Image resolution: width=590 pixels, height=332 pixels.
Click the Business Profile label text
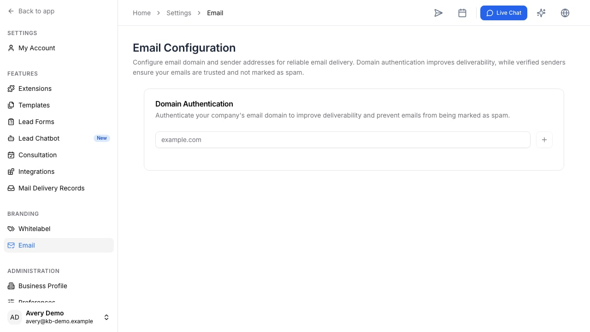(43, 286)
